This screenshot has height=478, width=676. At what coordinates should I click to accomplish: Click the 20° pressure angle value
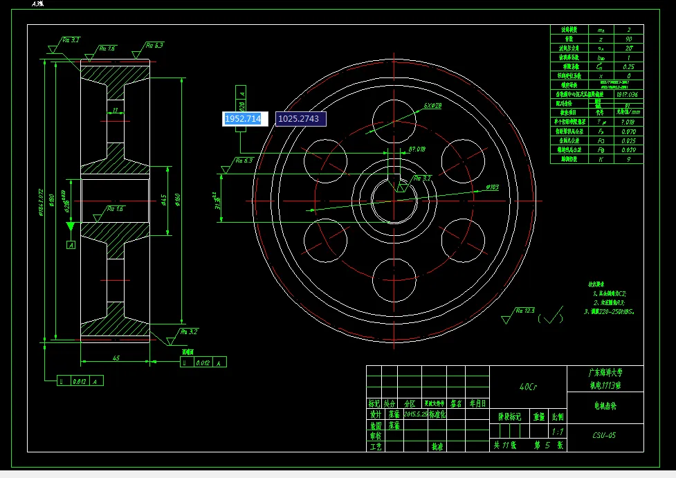pos(628,48)
